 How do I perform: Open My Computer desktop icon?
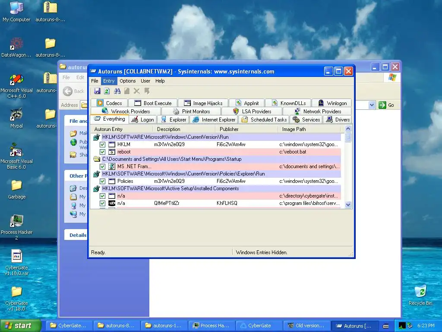tap(16, 11)
